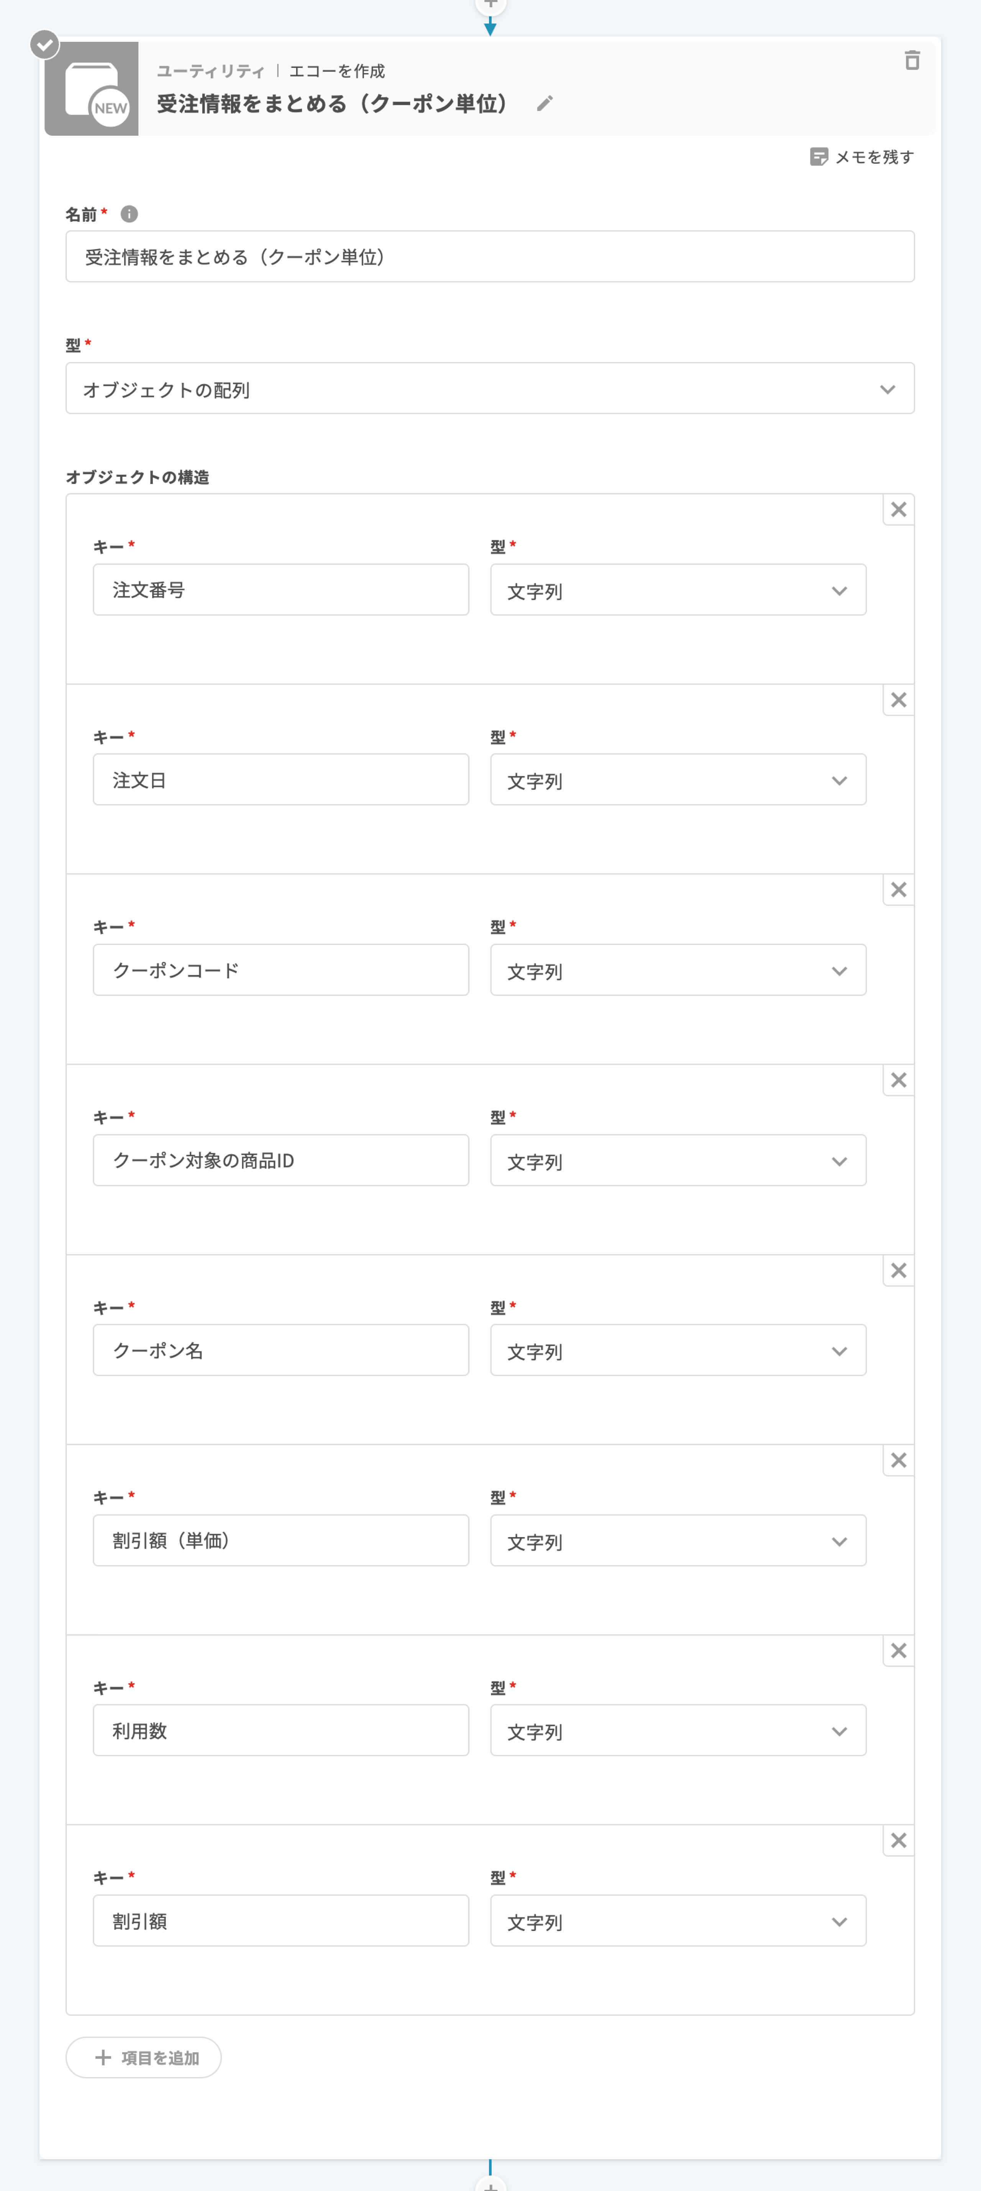The image size is (981, 2191).
Task: Click the info icon beside 名前 label
Action: (129, 214)
